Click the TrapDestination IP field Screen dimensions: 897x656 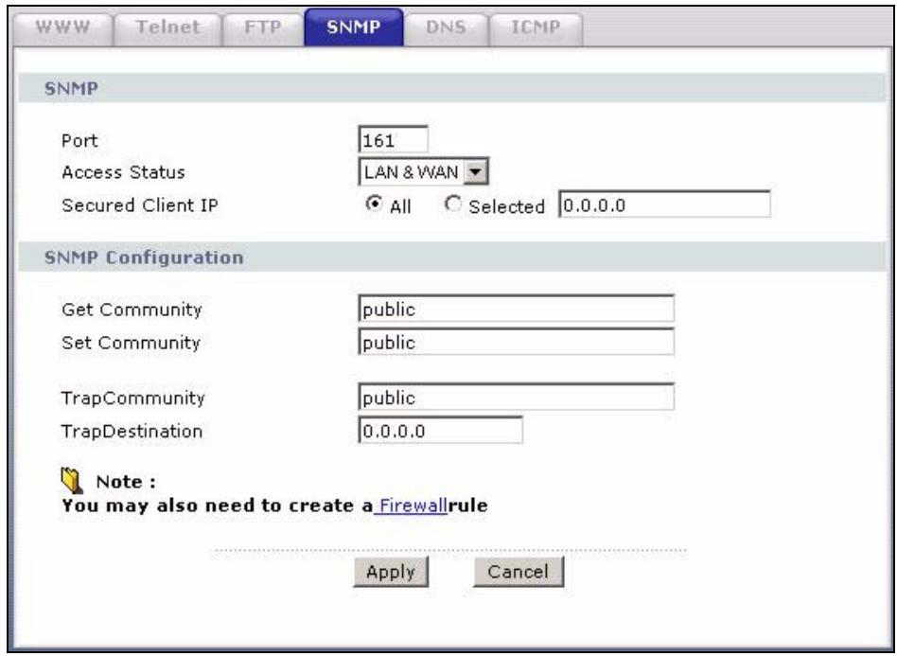point(441,430)
